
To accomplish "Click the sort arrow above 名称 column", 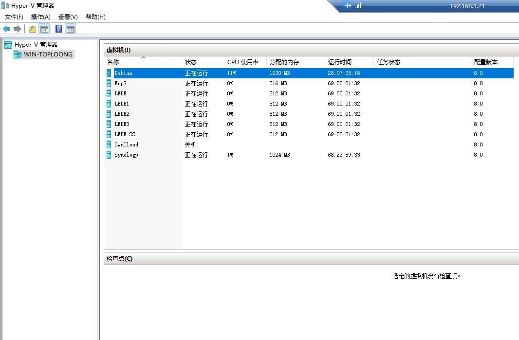I will [143, 58].
